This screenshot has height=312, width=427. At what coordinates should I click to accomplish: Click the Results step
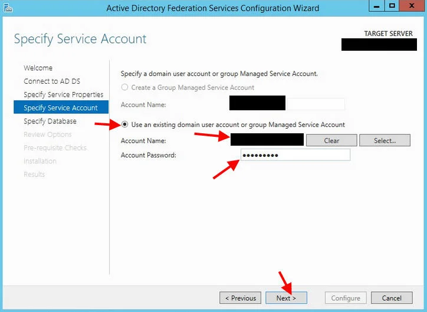click(x=34, y=174)
